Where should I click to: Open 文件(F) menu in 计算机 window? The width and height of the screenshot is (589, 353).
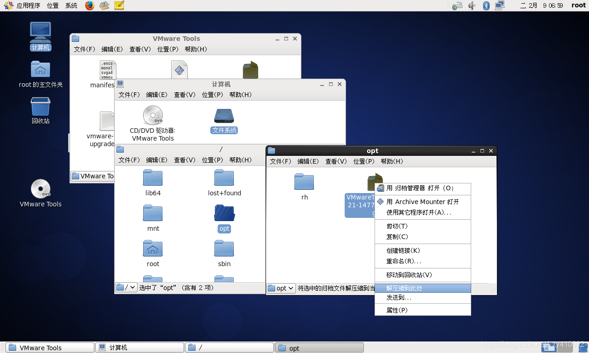[x=129, y=95]
